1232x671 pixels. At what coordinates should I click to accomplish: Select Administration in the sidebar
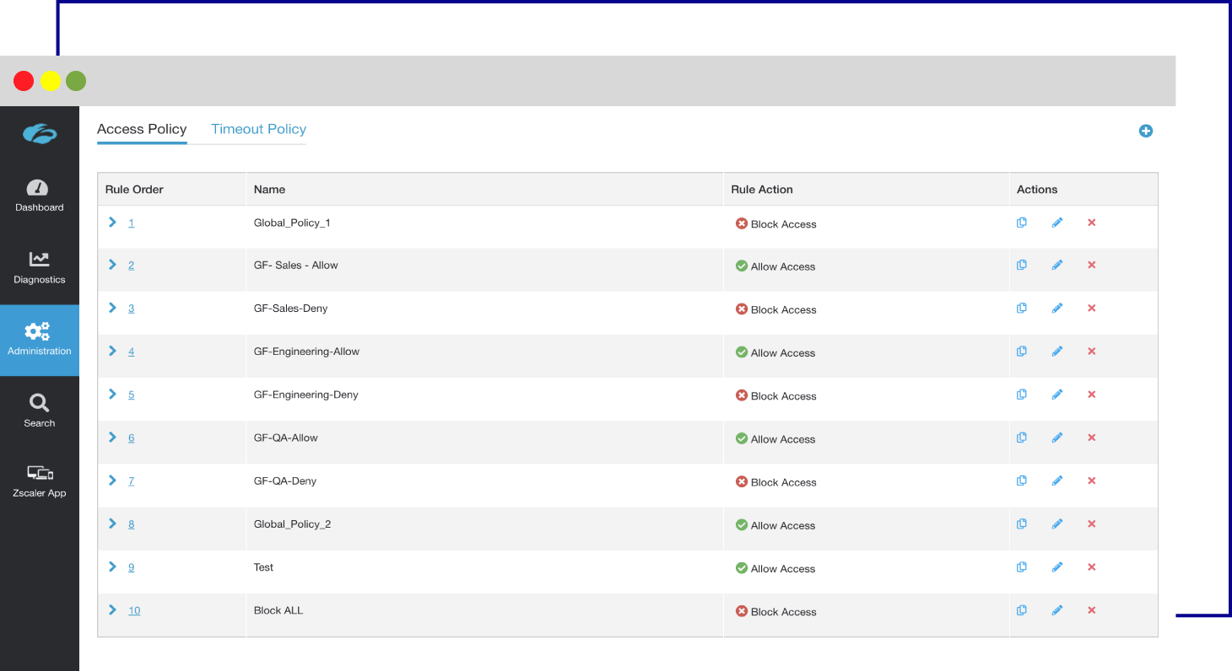39,340
